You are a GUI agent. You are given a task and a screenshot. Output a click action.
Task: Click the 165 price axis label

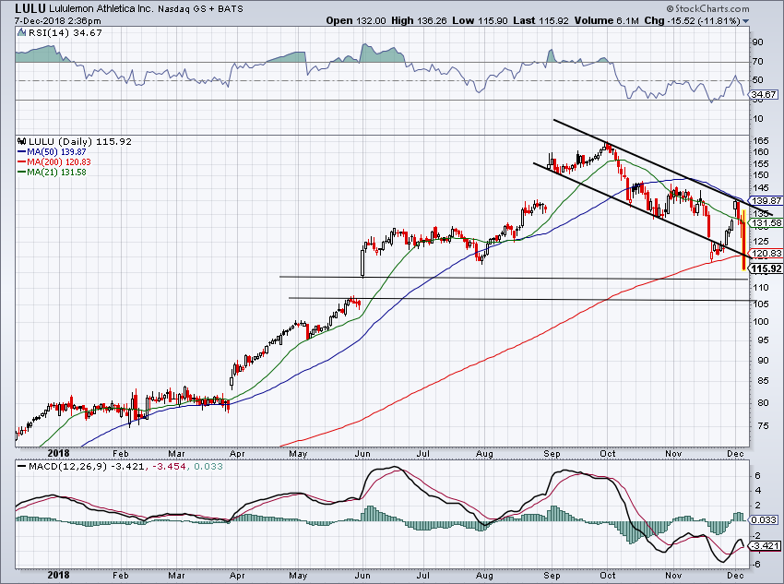click(760, 141)
